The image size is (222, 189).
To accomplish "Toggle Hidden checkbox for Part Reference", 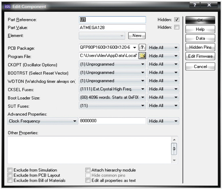I will 176,20.
